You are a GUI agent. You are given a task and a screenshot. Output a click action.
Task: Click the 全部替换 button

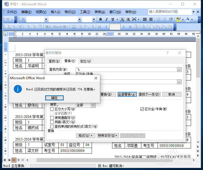point(127,94)
